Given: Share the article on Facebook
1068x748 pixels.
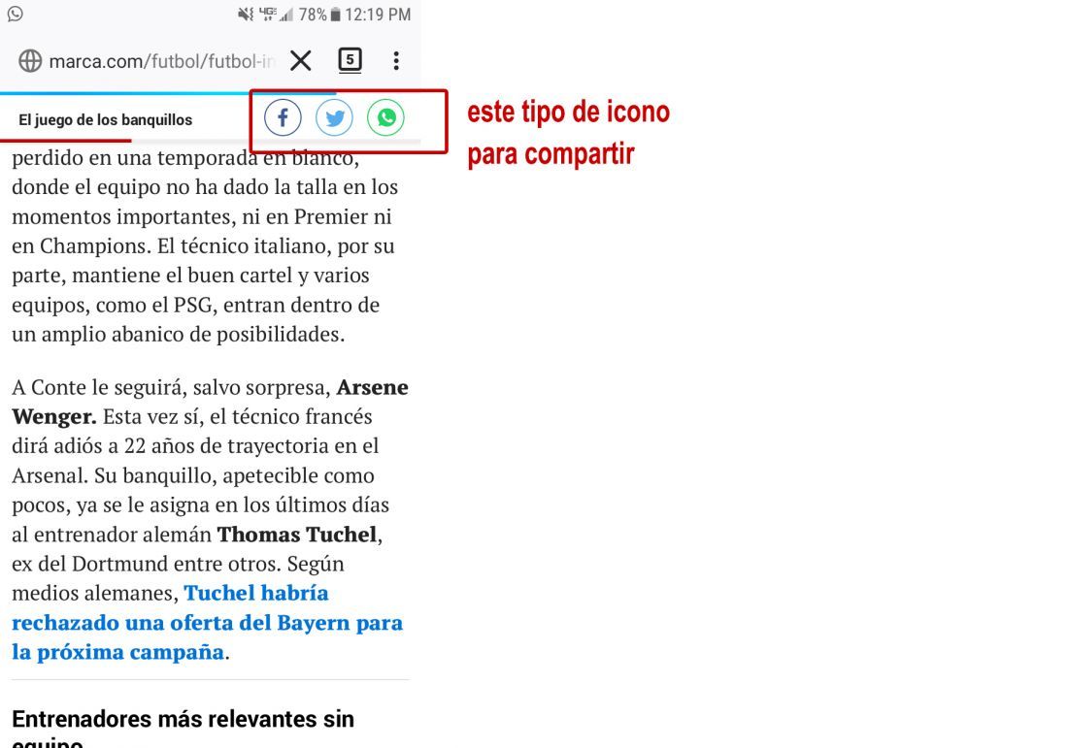Looking at the screenshot, I should (x=283, y=117).
